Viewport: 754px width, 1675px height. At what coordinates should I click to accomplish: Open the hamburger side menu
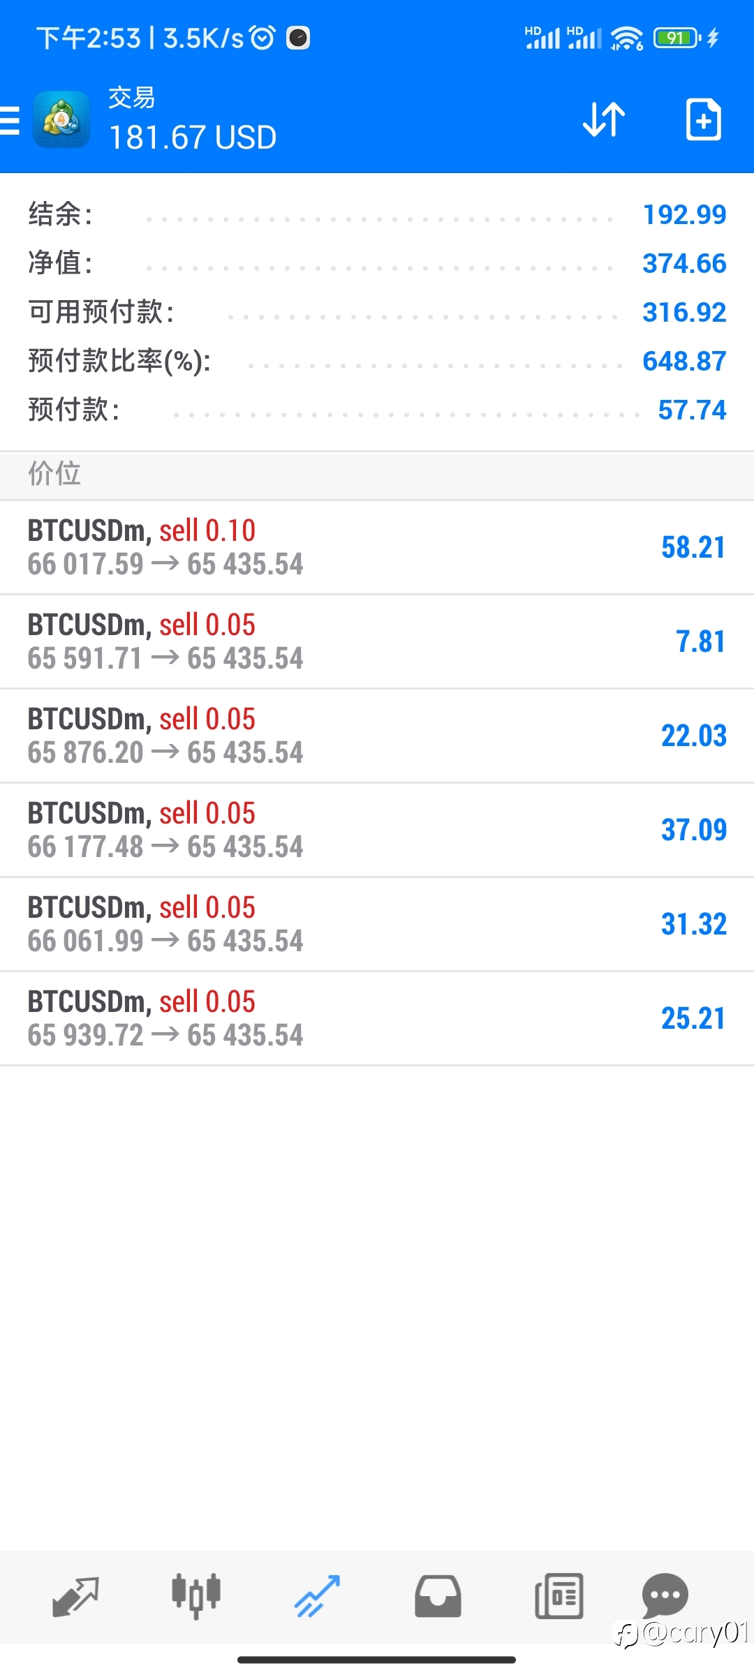click(x=10, y=120)
